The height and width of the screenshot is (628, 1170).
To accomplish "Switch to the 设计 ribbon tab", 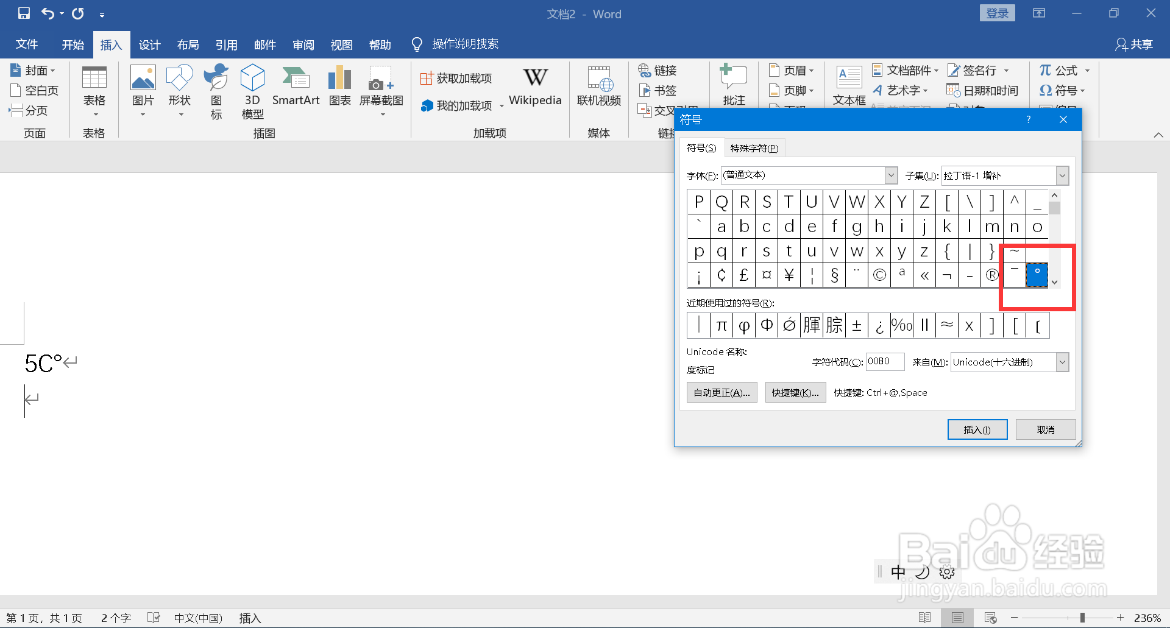I will pyautogui.click(x=149, y=44).
